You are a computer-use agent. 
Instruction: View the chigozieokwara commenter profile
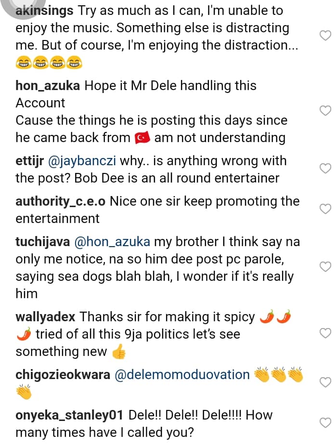[63, 375]
